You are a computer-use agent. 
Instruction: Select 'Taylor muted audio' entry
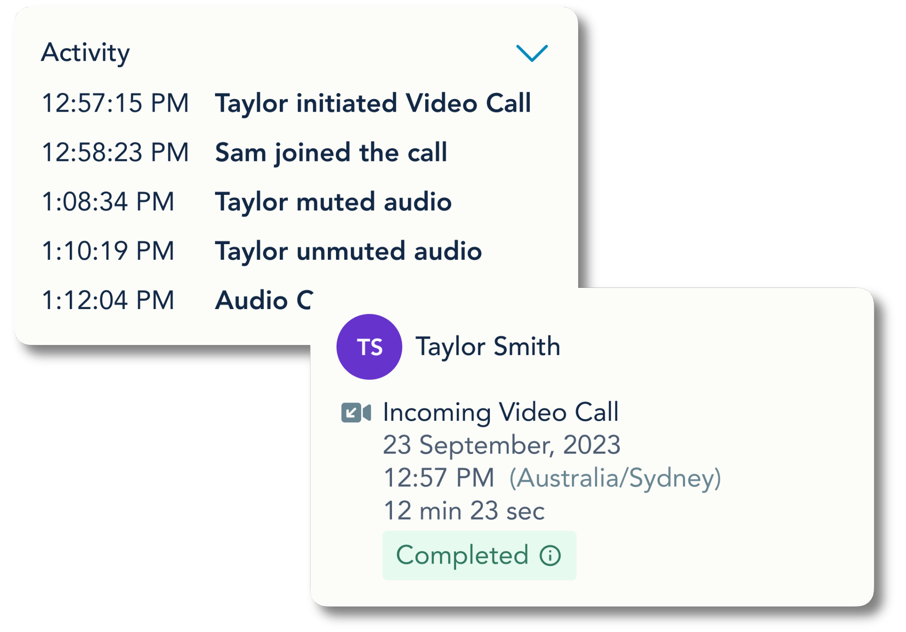[333, 203]
